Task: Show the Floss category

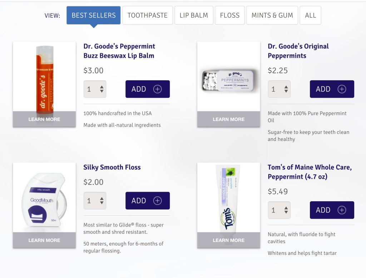Action: tap(230, 15)
